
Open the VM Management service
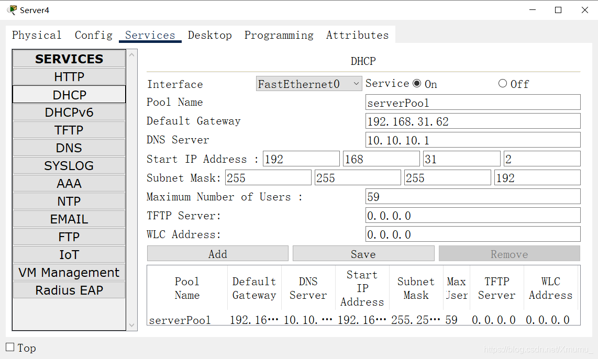pyautogui.click(x=69, y=273)
